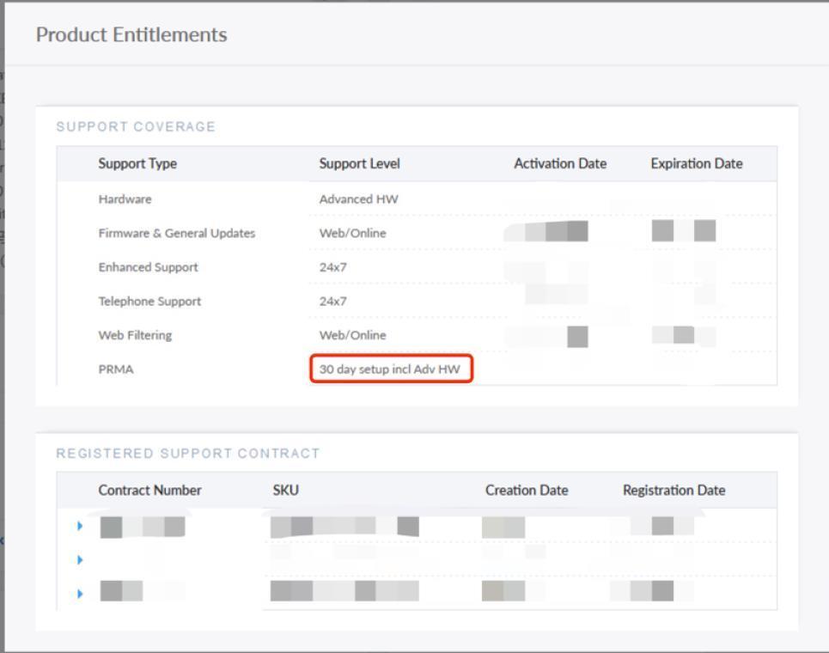Select the Creation Date column header
This screenshot has height=653, width=829.
click(527, 490)
